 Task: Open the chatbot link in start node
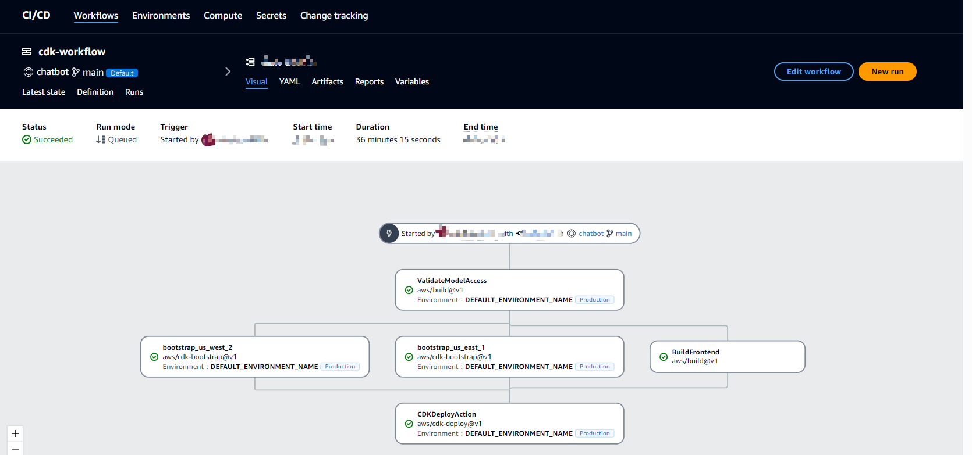click(x=591, y=234)
